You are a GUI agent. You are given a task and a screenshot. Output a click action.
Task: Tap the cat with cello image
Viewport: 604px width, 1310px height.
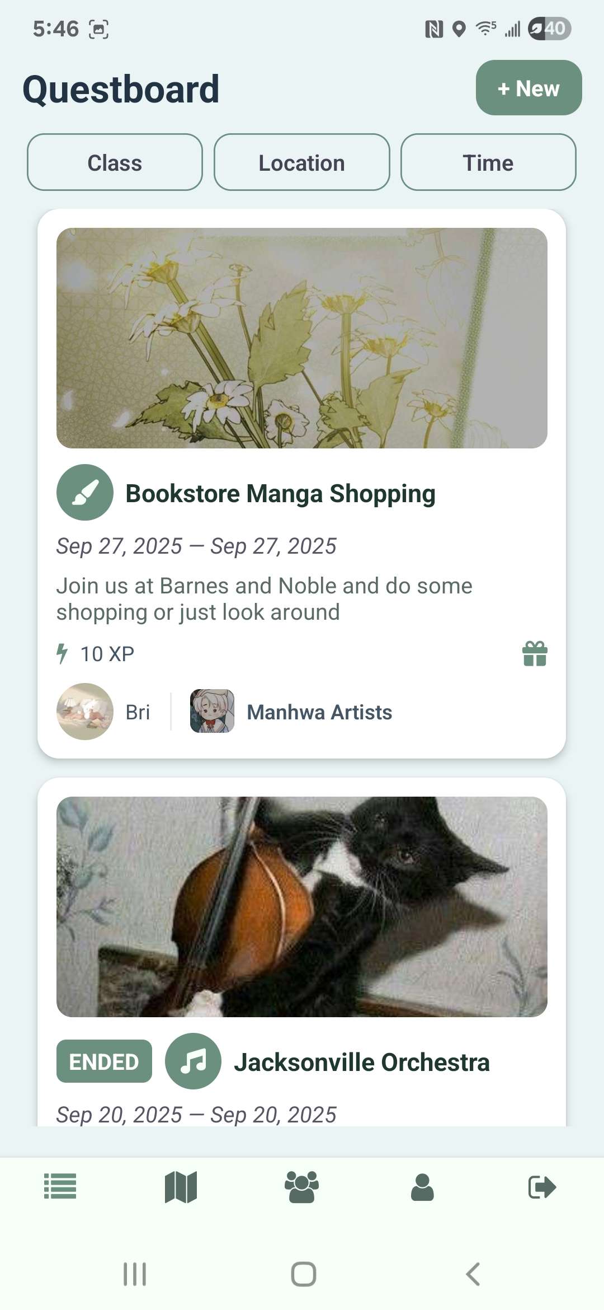pyautogui.click(x=302, y=906)
